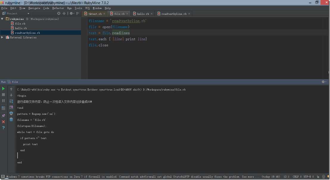Viewport: 330px width, 180px height.
Task: Open the VCS menu
Action: [88, 8]
